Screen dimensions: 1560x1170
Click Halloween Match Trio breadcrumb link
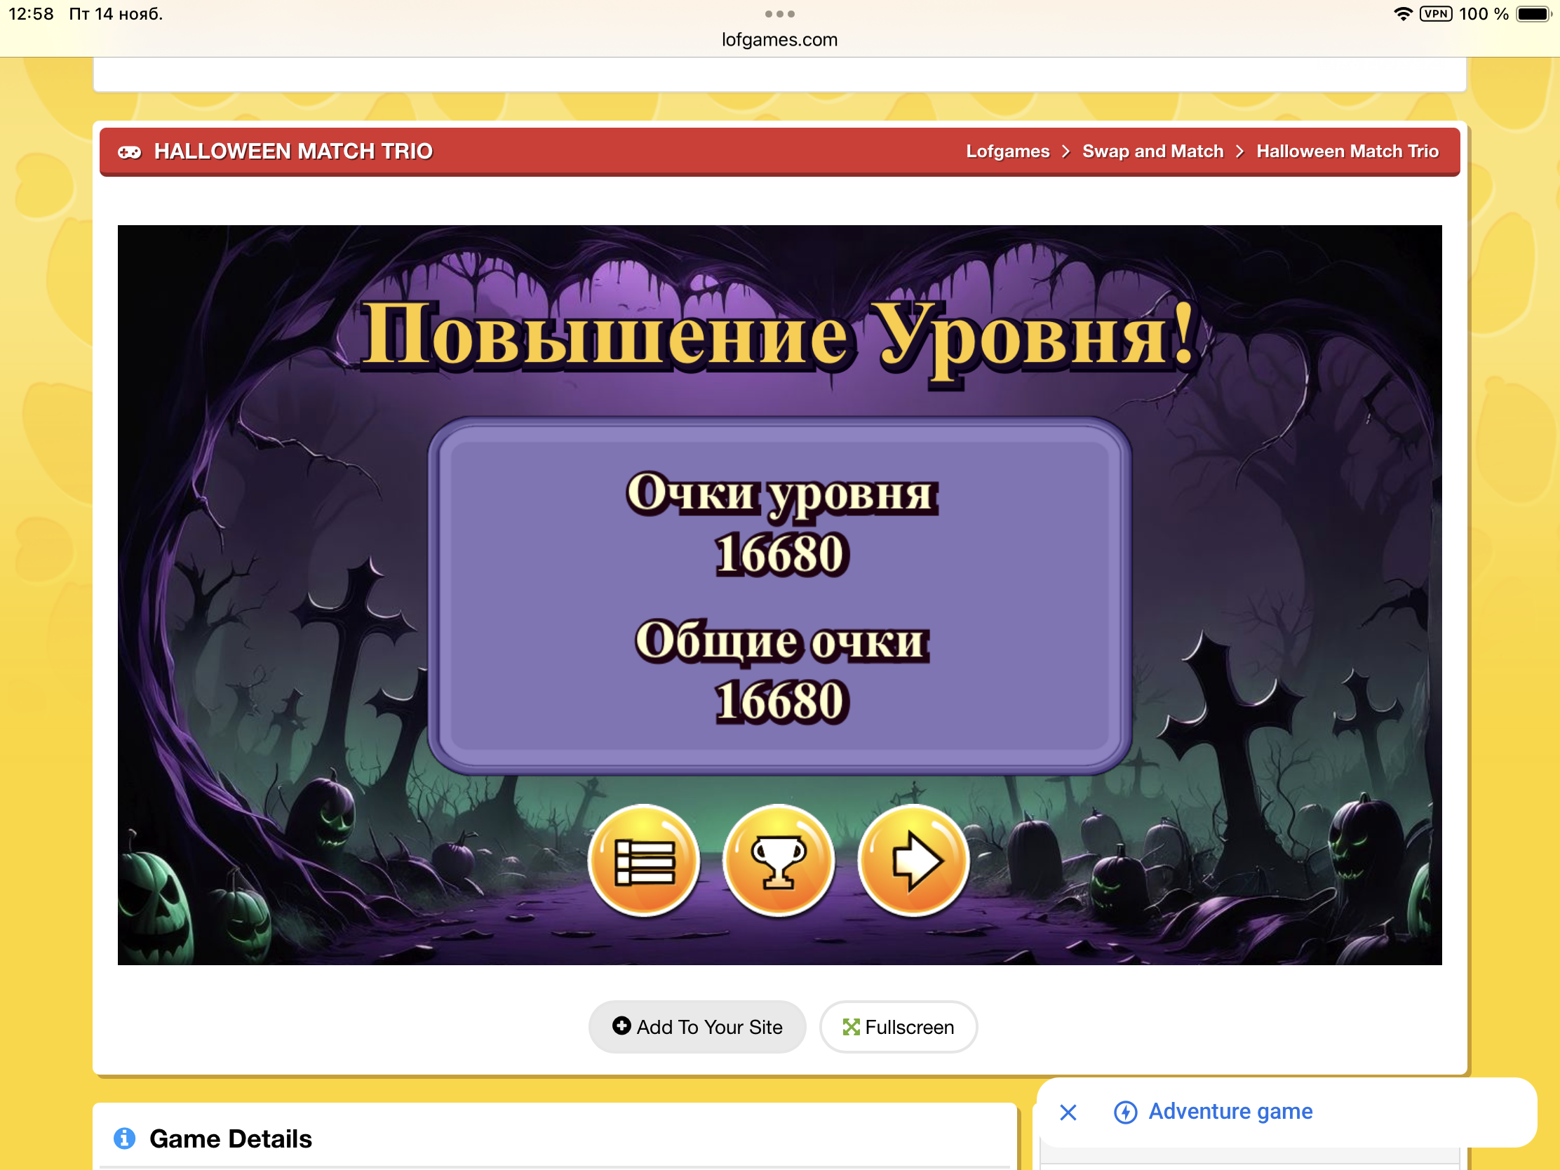[x=1347, y=152]
